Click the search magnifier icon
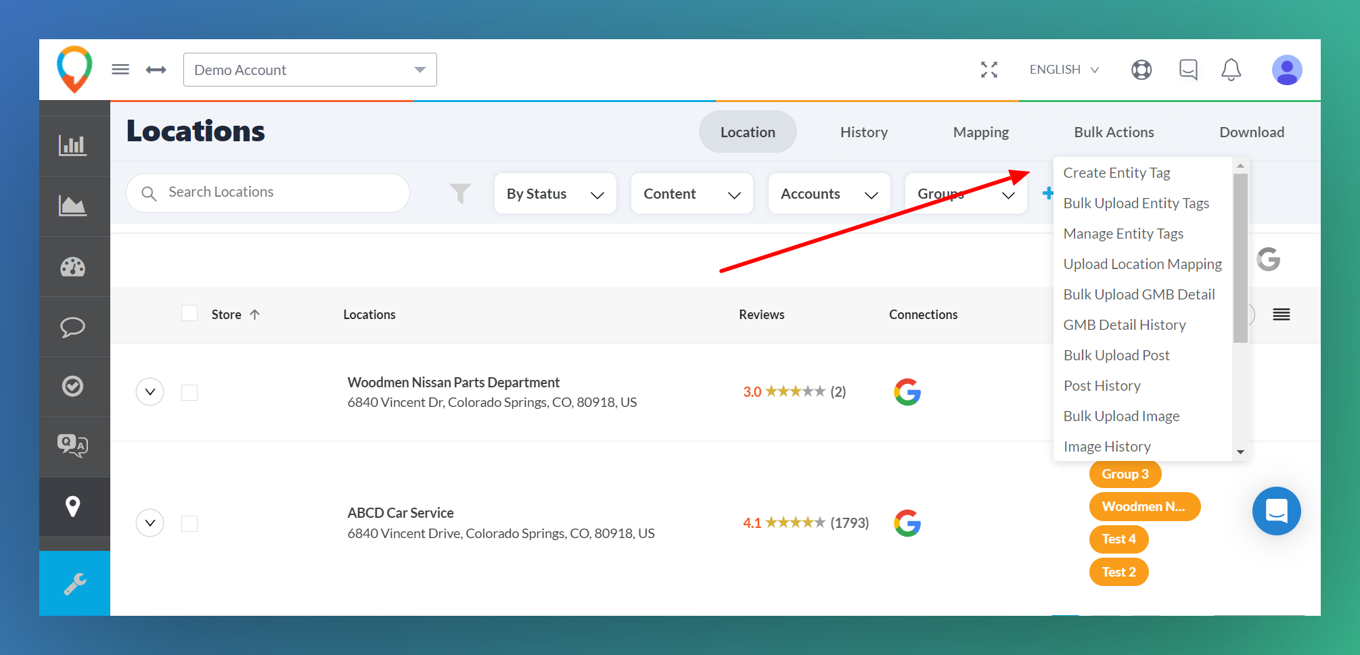 (x=149, y=193)
